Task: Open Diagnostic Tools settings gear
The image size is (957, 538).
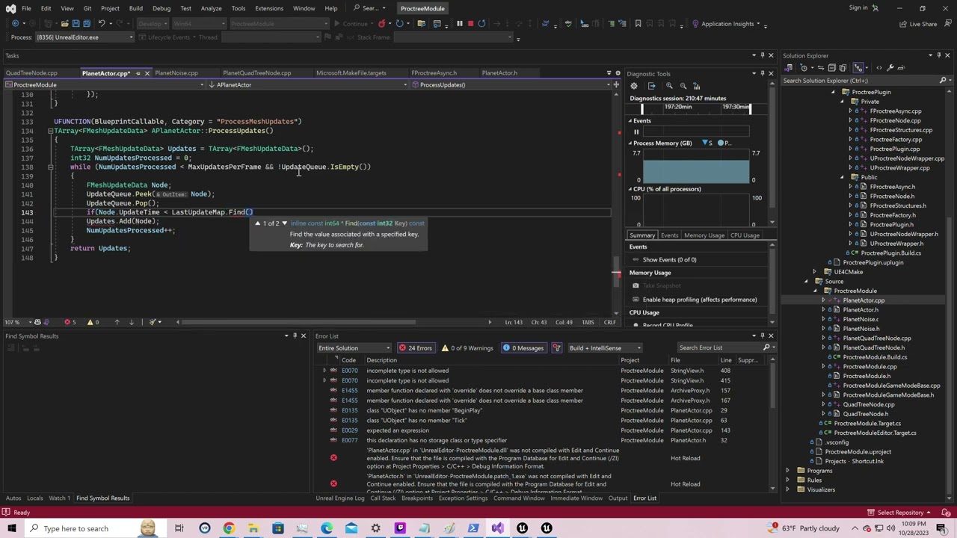Action: [x=636, y=86]
